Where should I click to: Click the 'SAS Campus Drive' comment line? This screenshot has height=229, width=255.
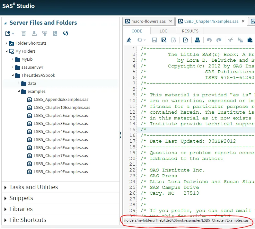coord(174,187)
